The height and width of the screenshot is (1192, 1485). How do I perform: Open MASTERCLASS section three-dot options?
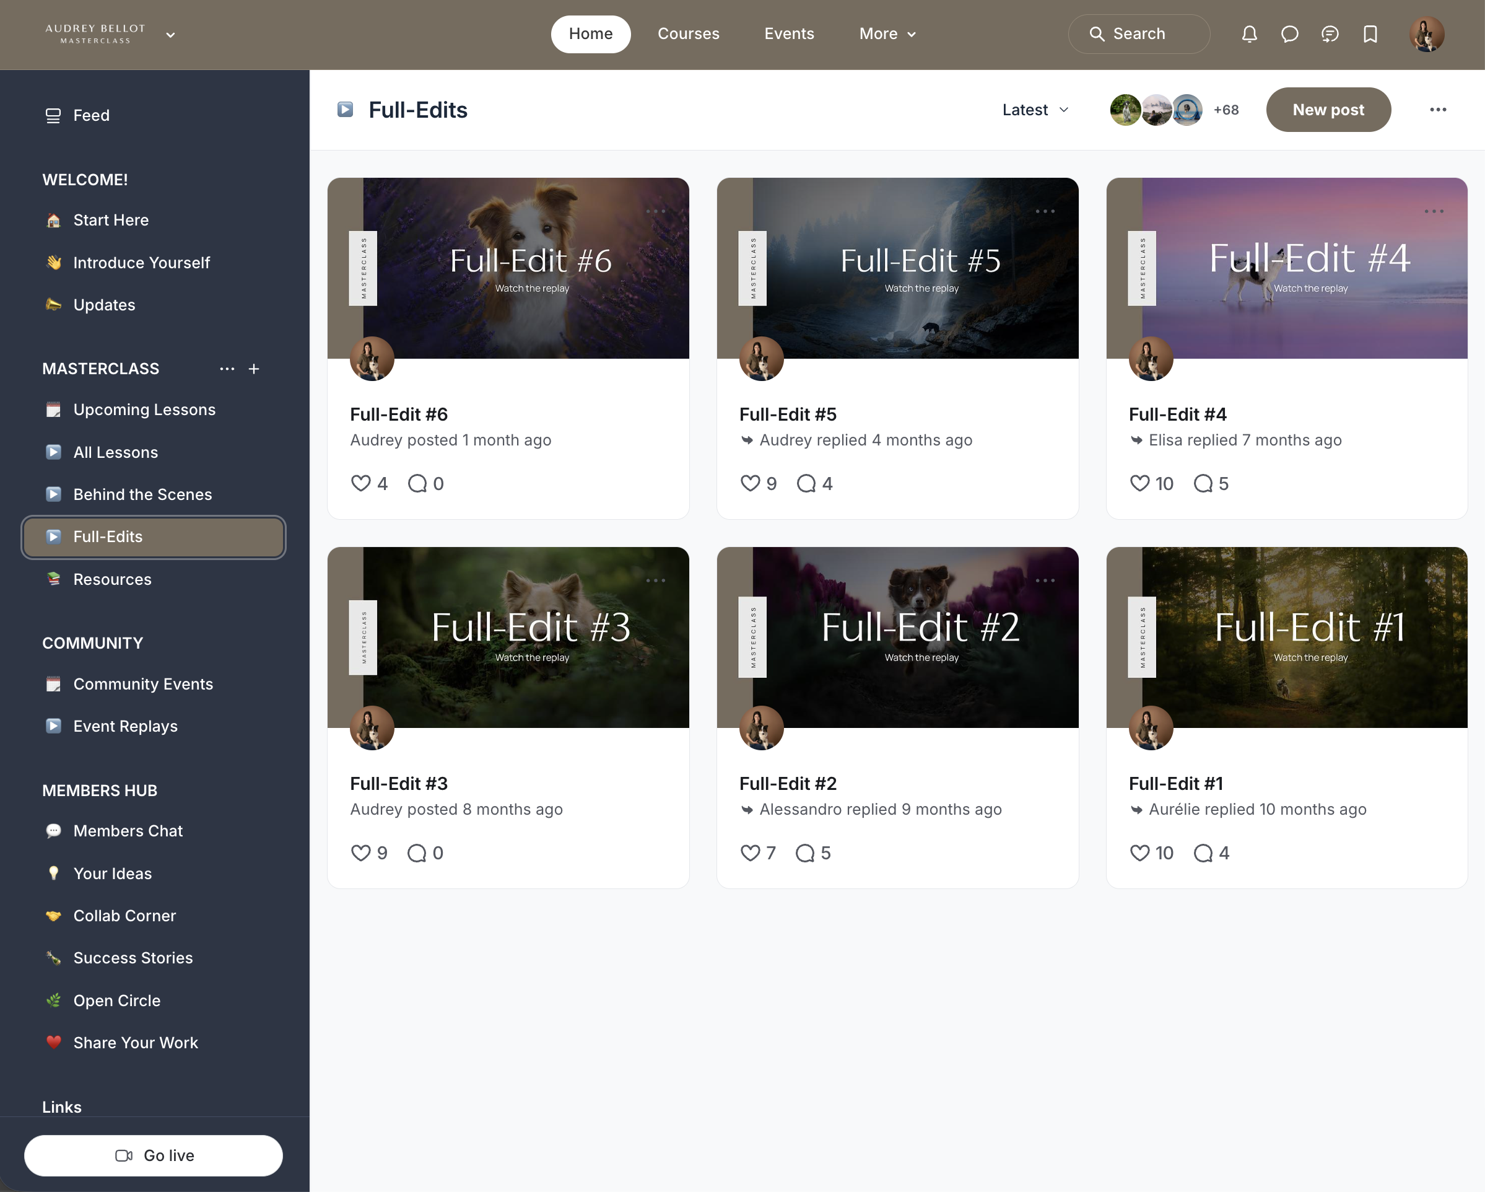[227, 369]
